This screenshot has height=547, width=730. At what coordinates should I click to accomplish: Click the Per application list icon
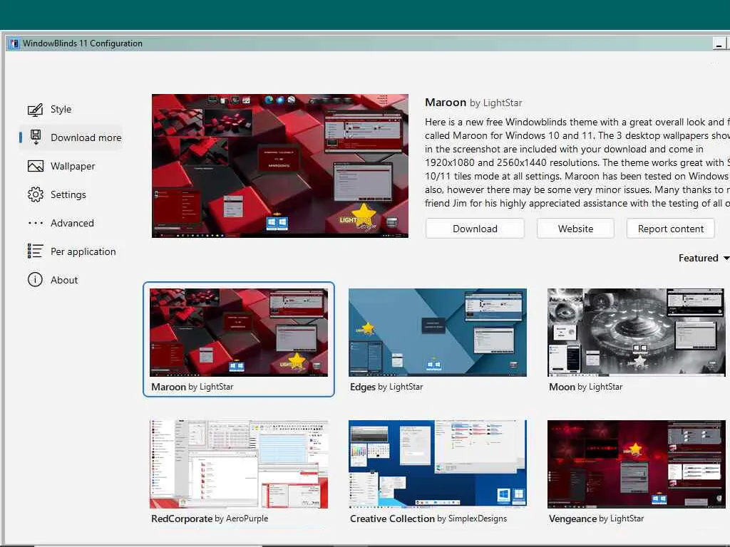[x=36, y=251]
